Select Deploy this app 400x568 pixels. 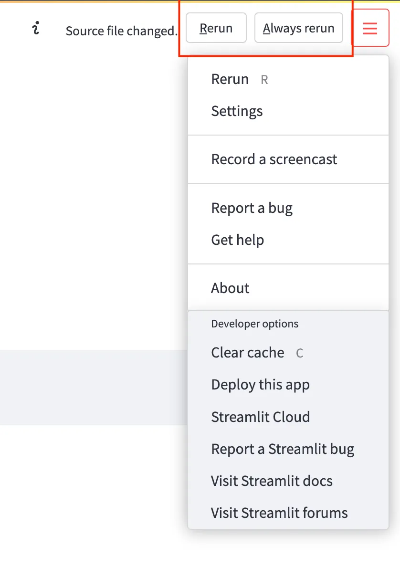pos(260,385)
